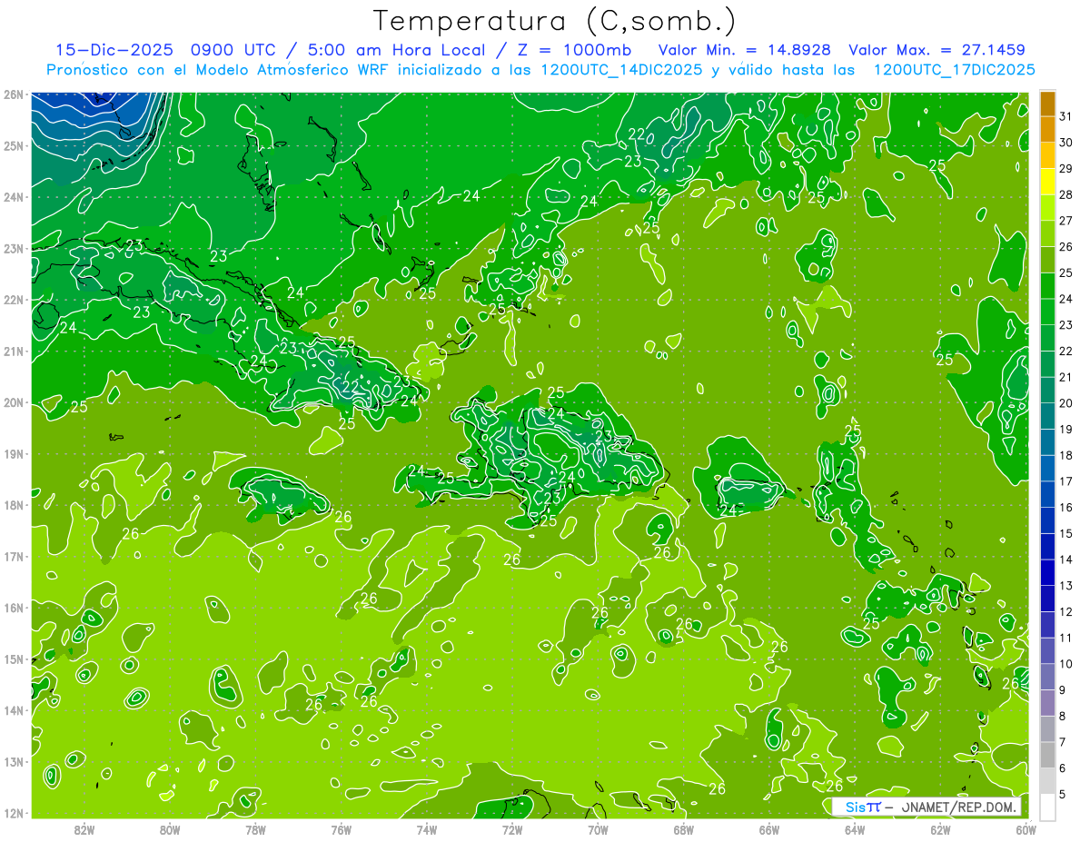Click the '12N' latitude axis label
Image resolution: width=1090 pixels, height=842 pixels.
14,813
